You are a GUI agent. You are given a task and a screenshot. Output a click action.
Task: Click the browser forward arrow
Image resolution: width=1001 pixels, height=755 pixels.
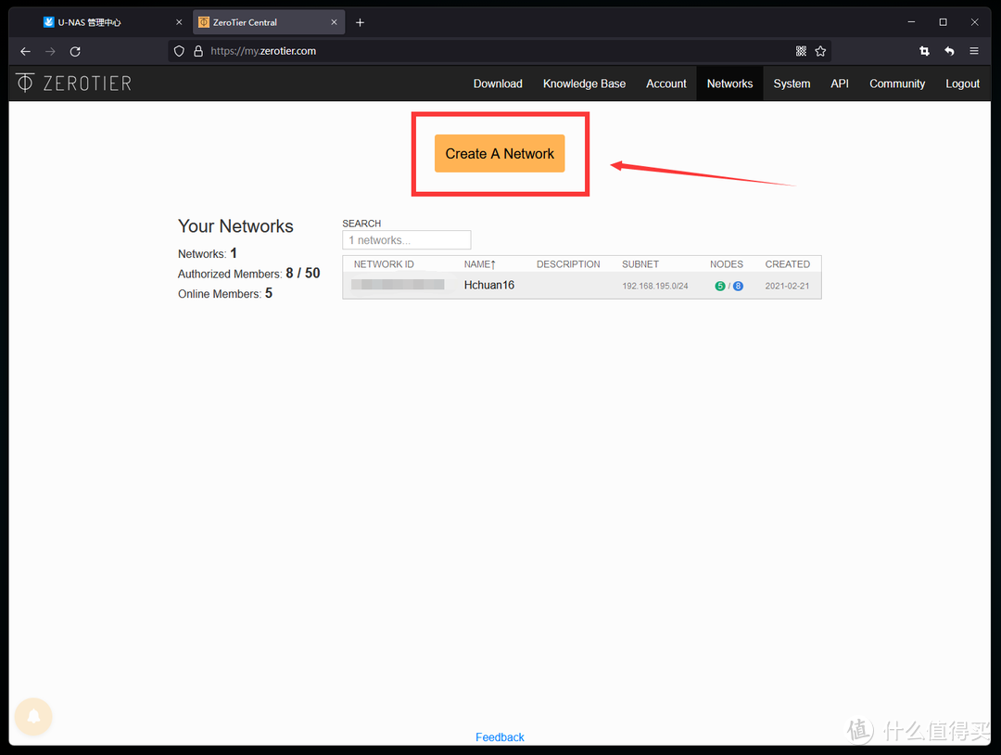click(x=50, y=51)
